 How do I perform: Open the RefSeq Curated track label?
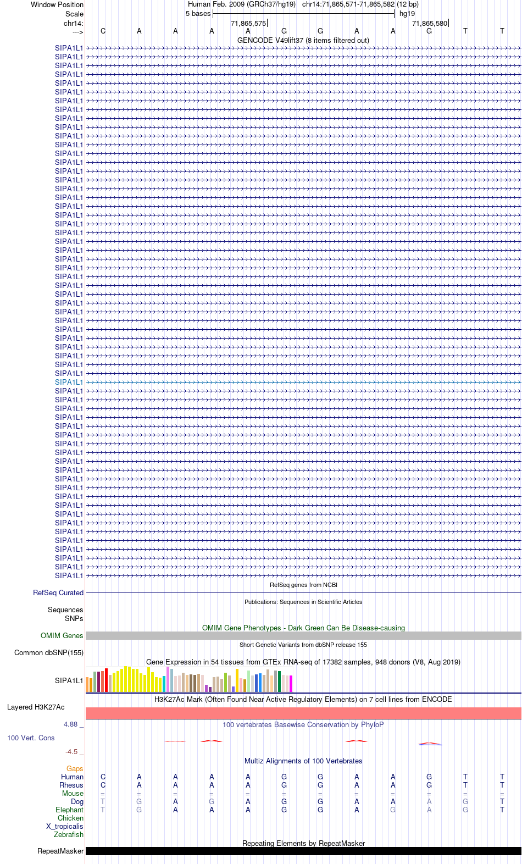pos(58,592)
